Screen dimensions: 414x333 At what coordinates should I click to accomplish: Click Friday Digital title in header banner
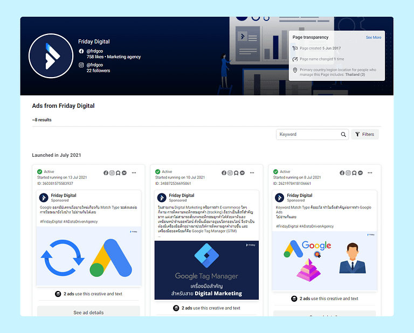coord(94,41)
